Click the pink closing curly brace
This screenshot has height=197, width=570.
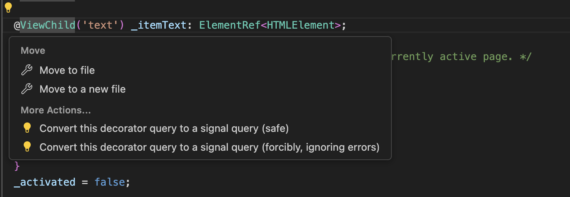[x=17, y=166]
